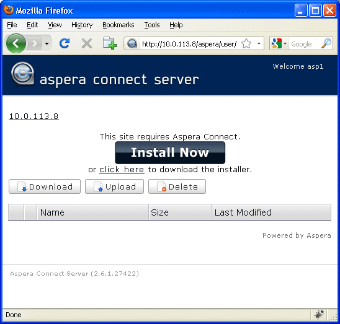Click the 'Powered by Aspera' text
340x324 pixels.
[297, 235]
